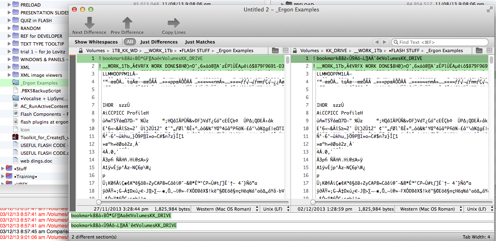Select web dings.doc file
The height and width of the screenshot is (241, 496).
click(37, 161)
